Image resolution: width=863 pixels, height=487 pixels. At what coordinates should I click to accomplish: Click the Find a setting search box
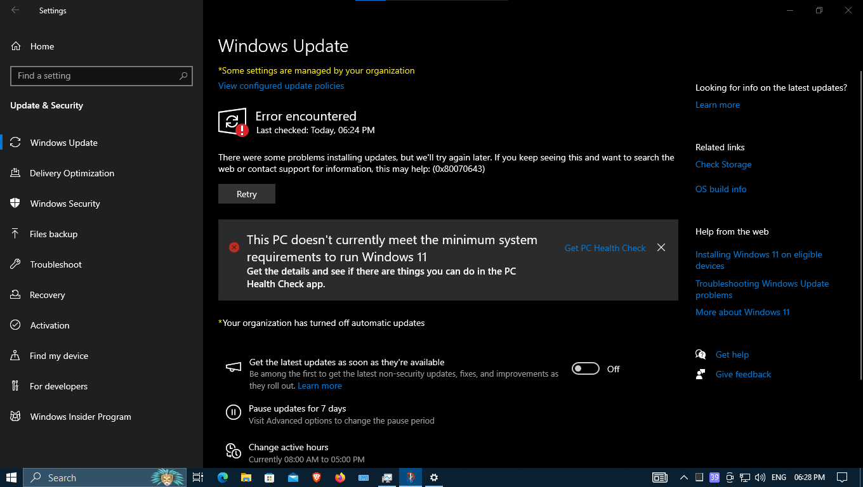click(101, 75)
